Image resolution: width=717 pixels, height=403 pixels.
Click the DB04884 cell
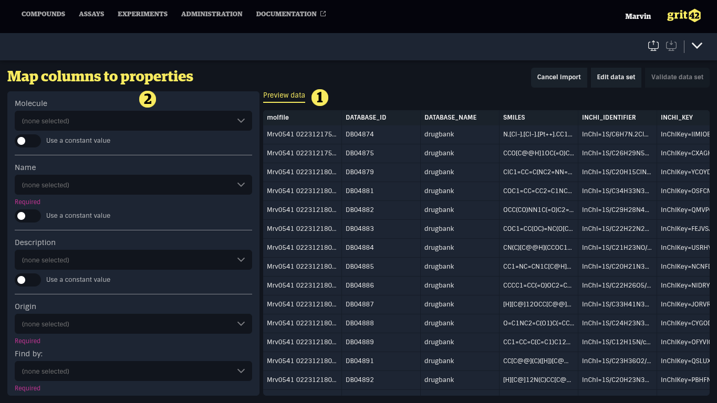click(381, 248)
